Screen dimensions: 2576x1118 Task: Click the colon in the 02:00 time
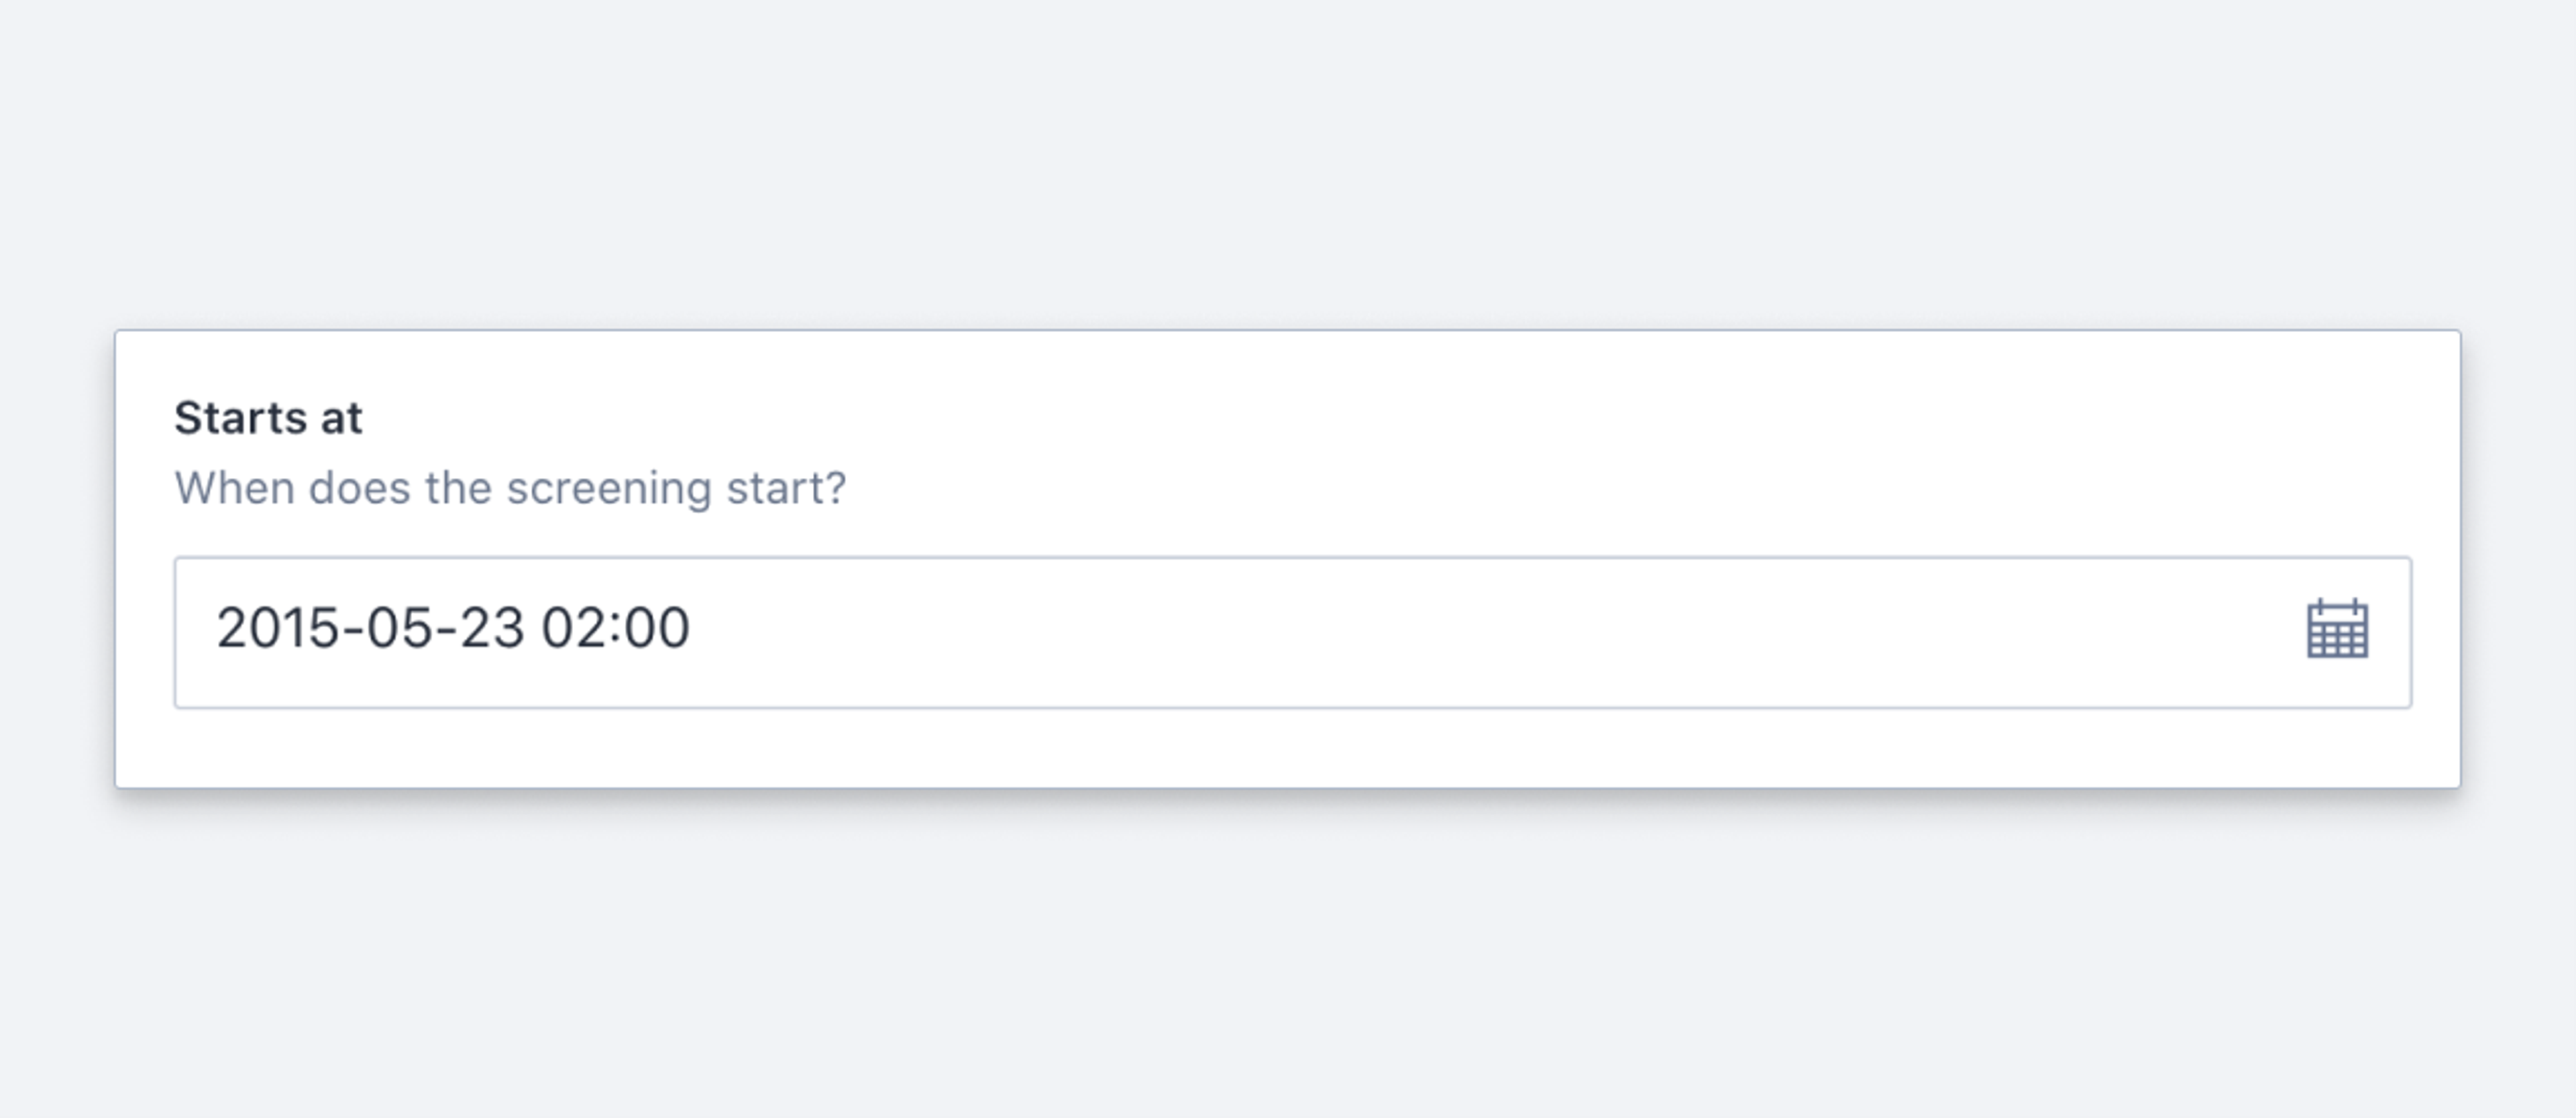coord(614,629)
